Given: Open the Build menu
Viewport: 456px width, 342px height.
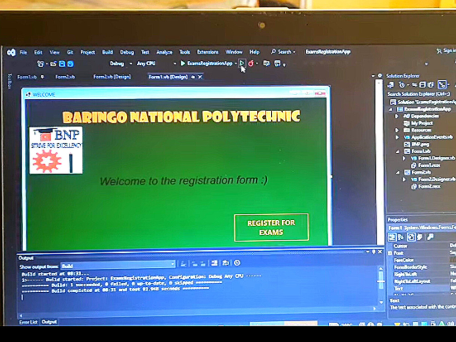Looking at the screenshot, I should 107,52.
